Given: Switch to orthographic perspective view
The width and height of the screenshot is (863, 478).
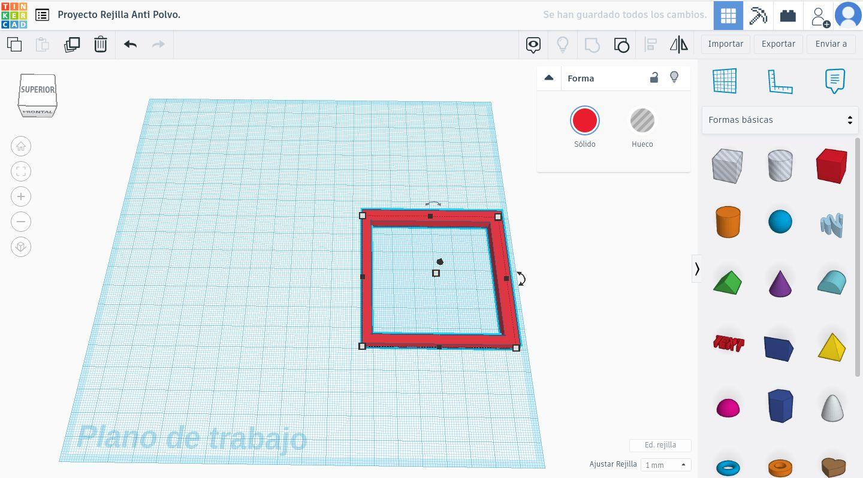Looking at the screenshot, I should tap(21, 247).
